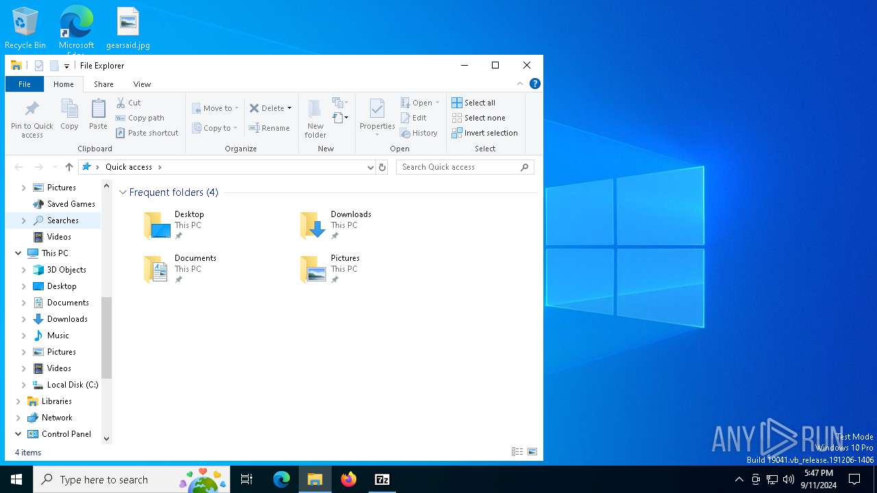Switch to Large icons view in status bar
Viewport: 877px width, 493px height.
[532, 452]
